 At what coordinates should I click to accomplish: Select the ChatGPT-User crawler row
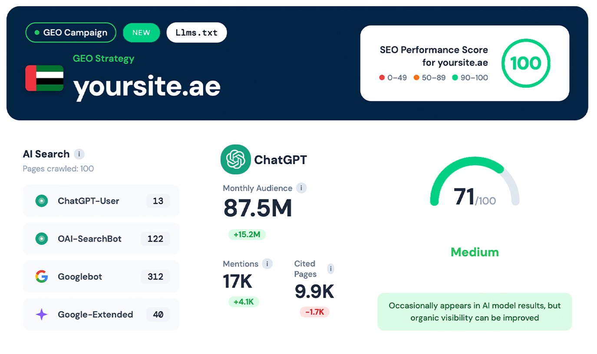tap(101, 201)
